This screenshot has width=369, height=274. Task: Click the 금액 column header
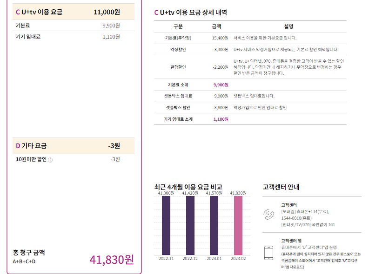coord(217,26)
